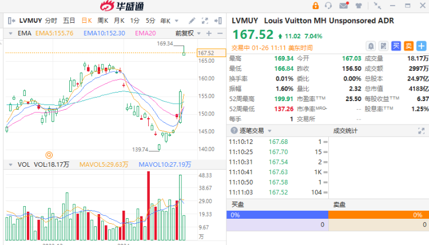Collapse left panel icon beside LVMUY
The image size is (429, 245).
pyautogui.click(x=11, y=21)
